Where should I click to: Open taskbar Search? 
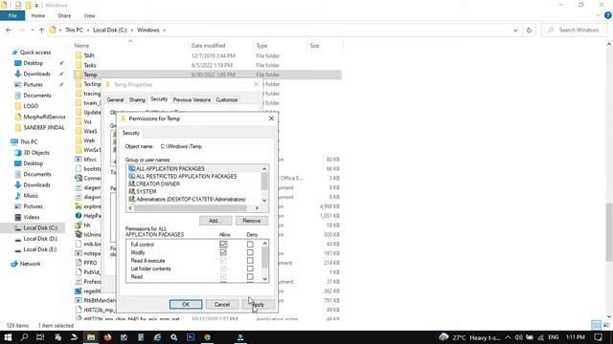24,337
